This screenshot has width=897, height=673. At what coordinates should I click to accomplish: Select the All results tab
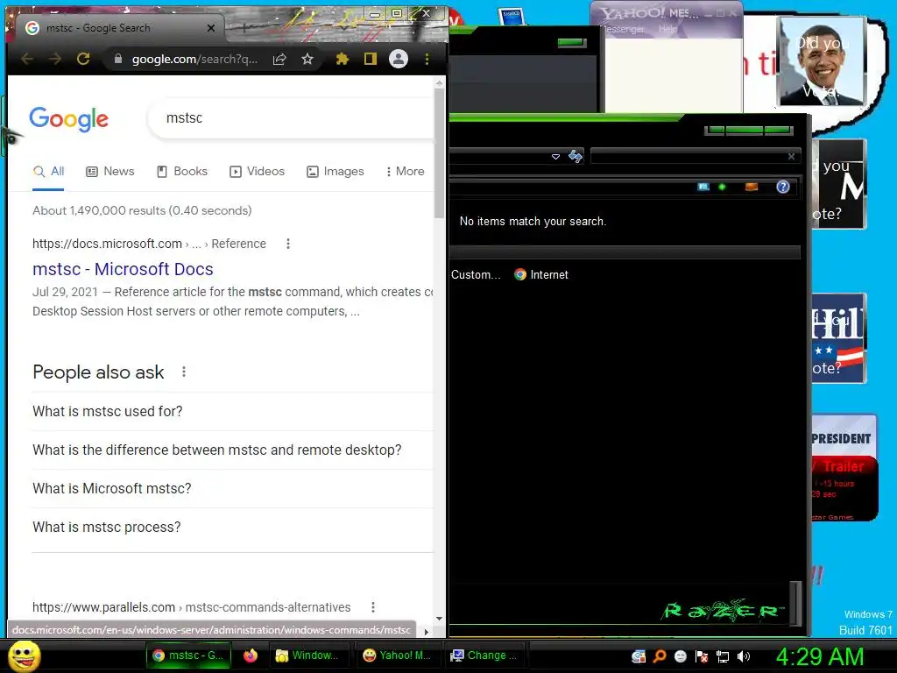coord(49,171)
